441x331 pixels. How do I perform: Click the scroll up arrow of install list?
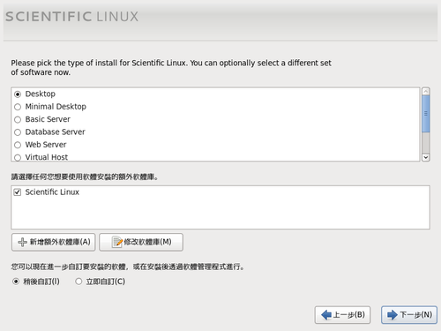(426, 91)
